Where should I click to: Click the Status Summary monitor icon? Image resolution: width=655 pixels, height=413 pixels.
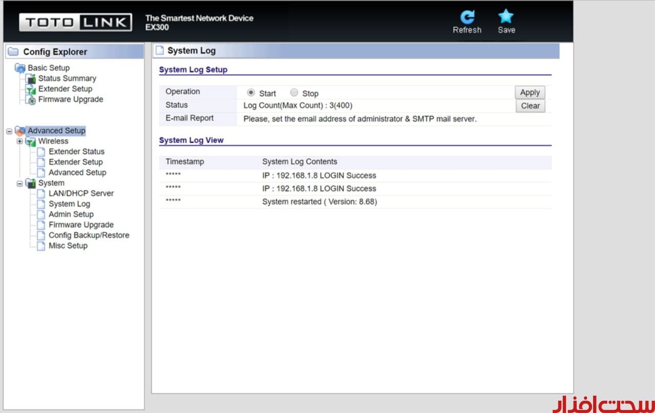(31, 79)
